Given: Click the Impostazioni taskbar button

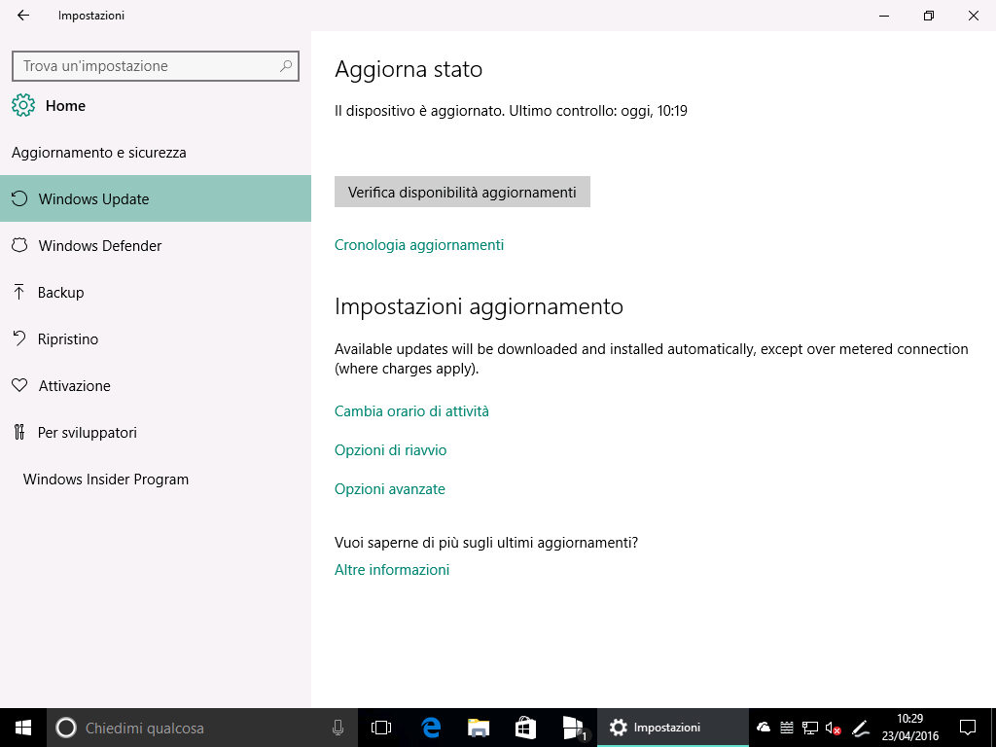Looking at the screenshot, I should (673, 728).
